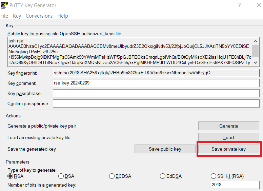Click the Key passphrase input field

pos(156,93)
